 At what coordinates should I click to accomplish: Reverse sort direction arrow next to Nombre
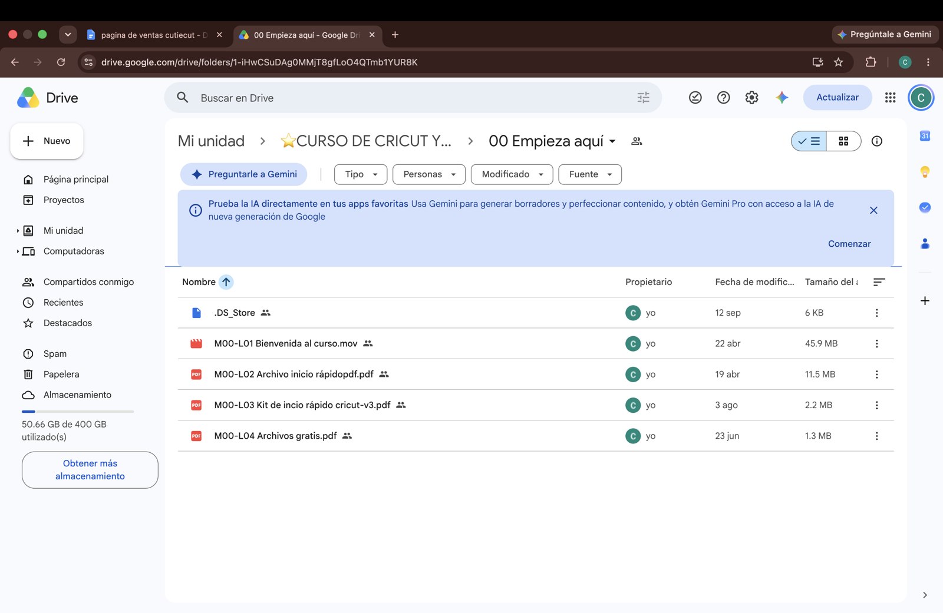click(x=226, y=282)
